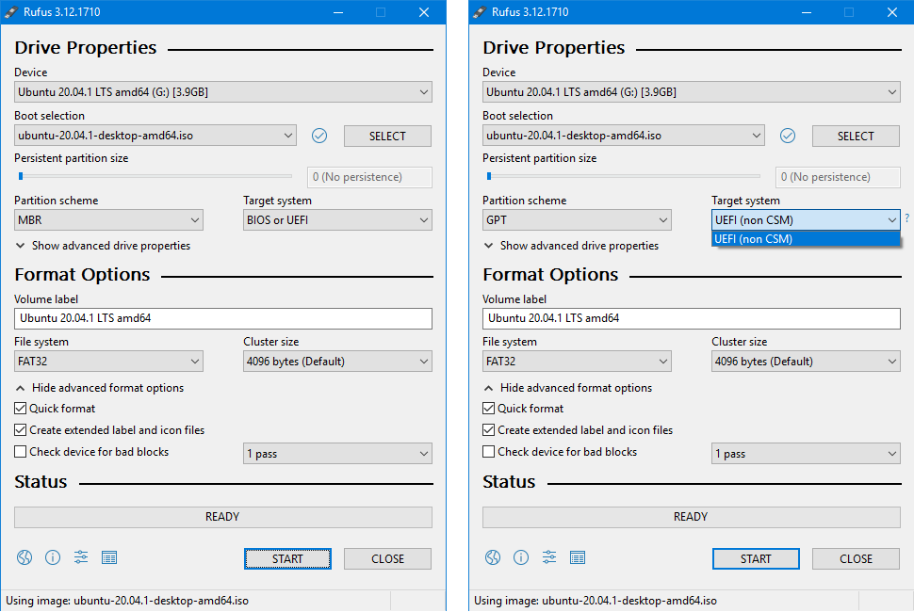914x612 pixels.
Task: Toggle Quick format in left window
Action: click(21, 409)
